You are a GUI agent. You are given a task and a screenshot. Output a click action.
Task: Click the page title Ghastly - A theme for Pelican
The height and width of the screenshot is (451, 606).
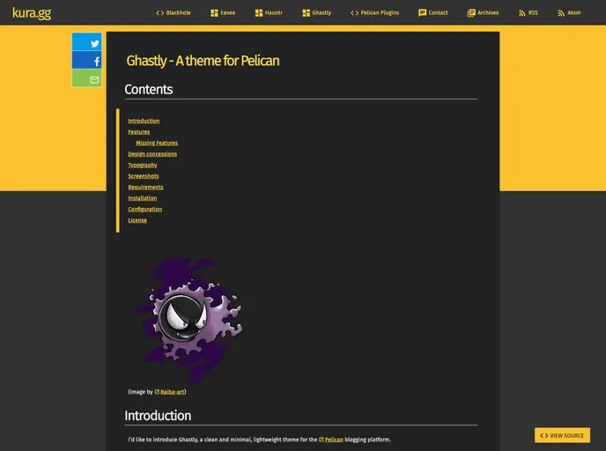coord(203,61)
